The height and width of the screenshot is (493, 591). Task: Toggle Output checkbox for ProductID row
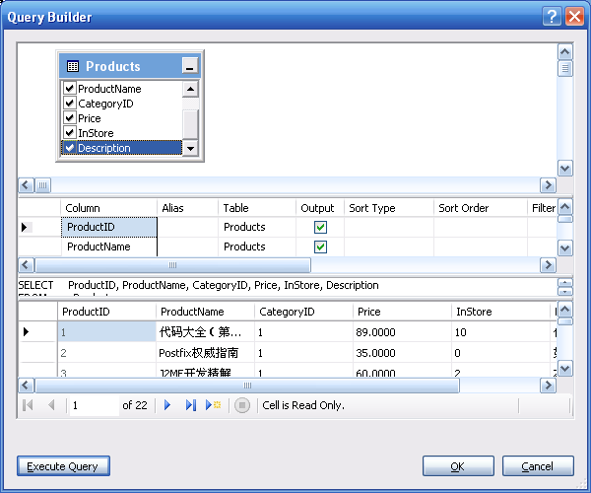(320, 227)
